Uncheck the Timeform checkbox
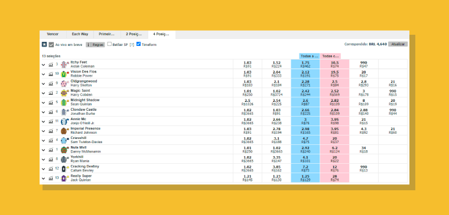This screenshot has height=215, width=449. click(x=139, y=44)
